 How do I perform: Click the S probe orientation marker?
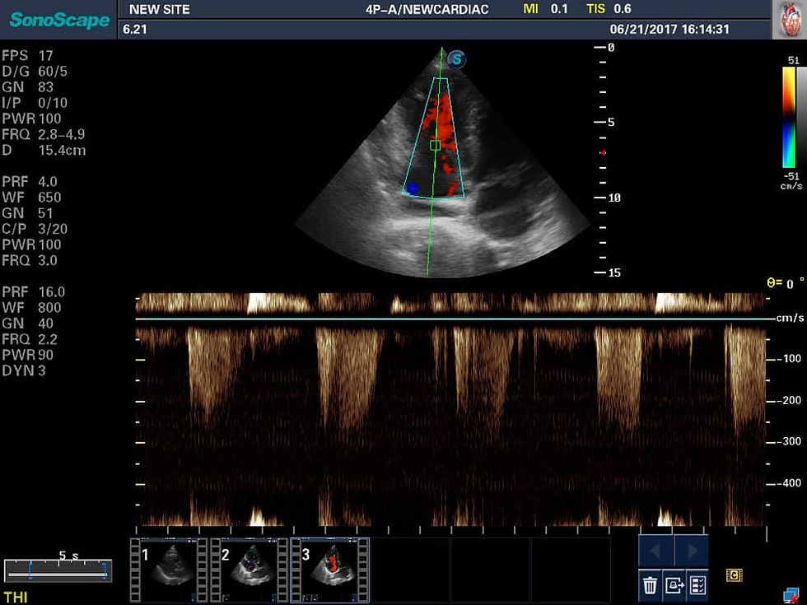tap(456, 59)
